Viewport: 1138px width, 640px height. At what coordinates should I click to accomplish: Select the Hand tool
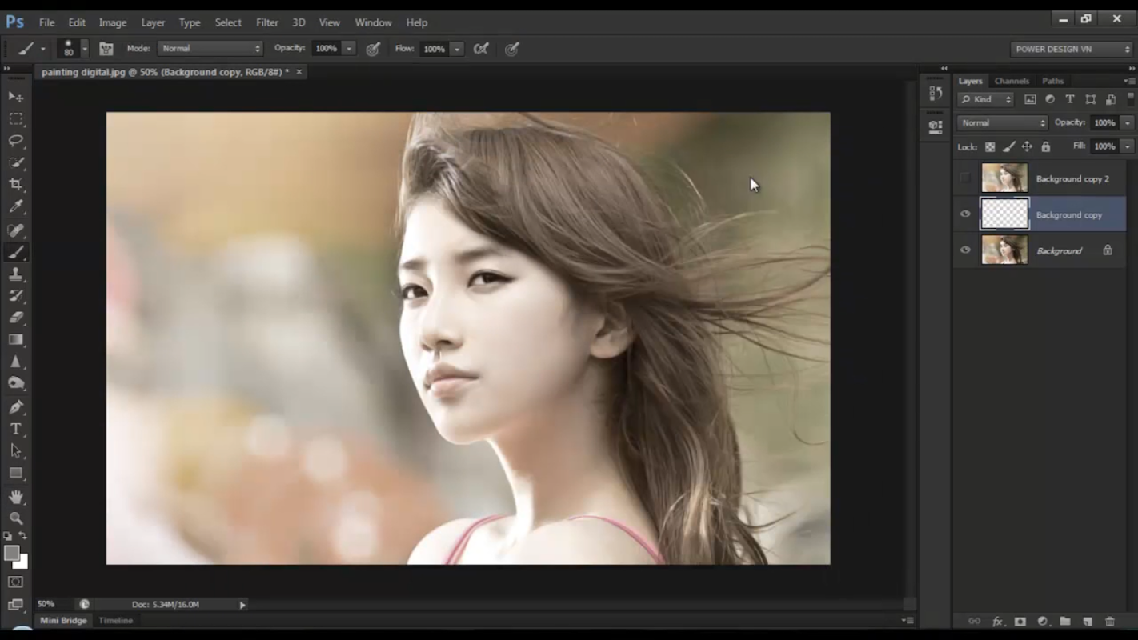click(16, 497)
